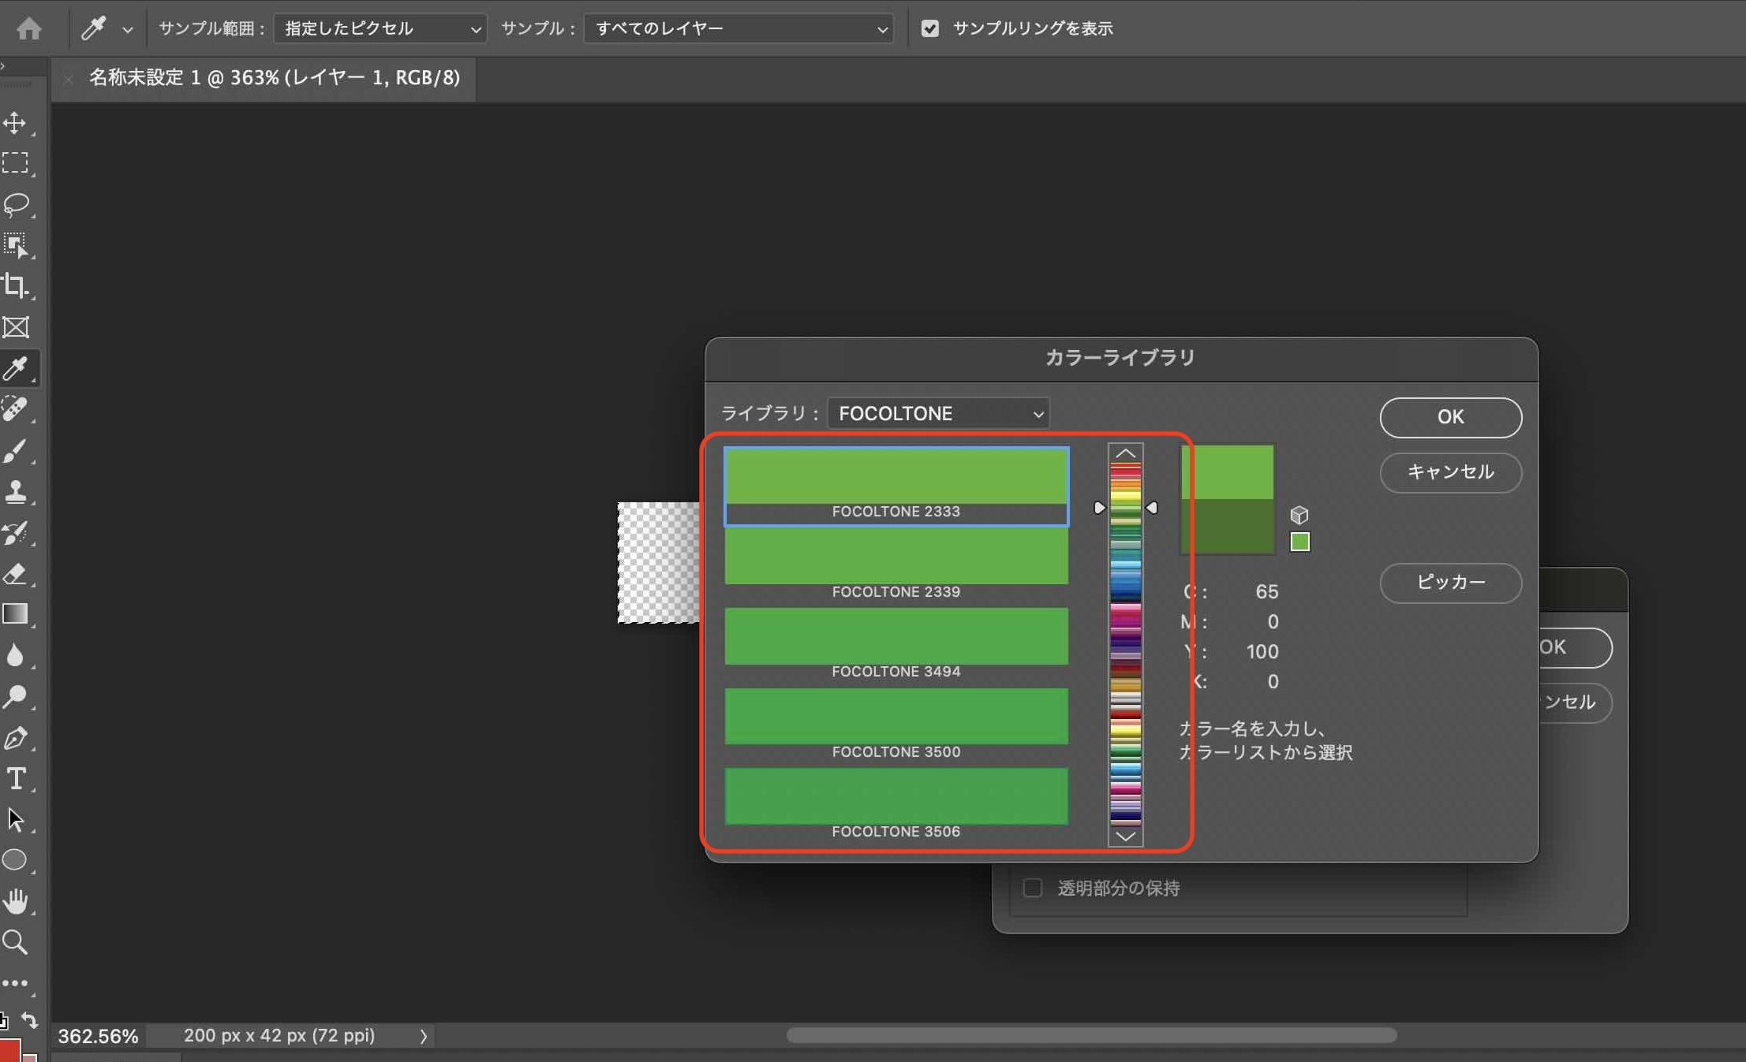Viewport: 1746px width, 1062px height.
Task: Close the 名称未設定 1 document tab
Action: [69, 78]
